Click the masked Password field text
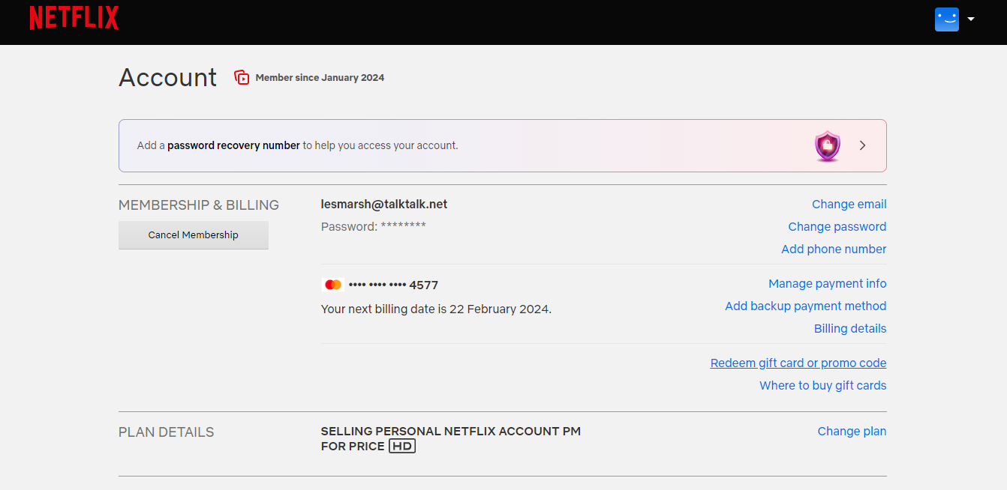Screen dimensions: 1007x490 coord(374,226)
